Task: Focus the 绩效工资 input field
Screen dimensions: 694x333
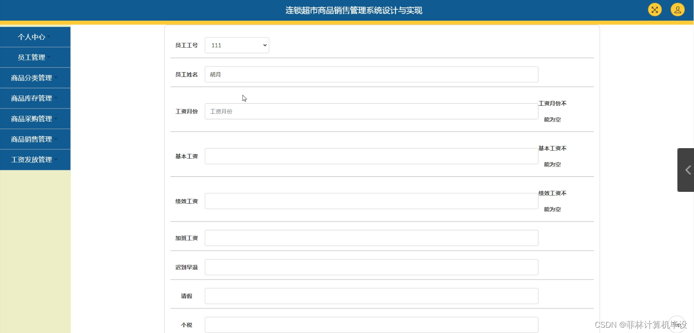Action: 371,201
